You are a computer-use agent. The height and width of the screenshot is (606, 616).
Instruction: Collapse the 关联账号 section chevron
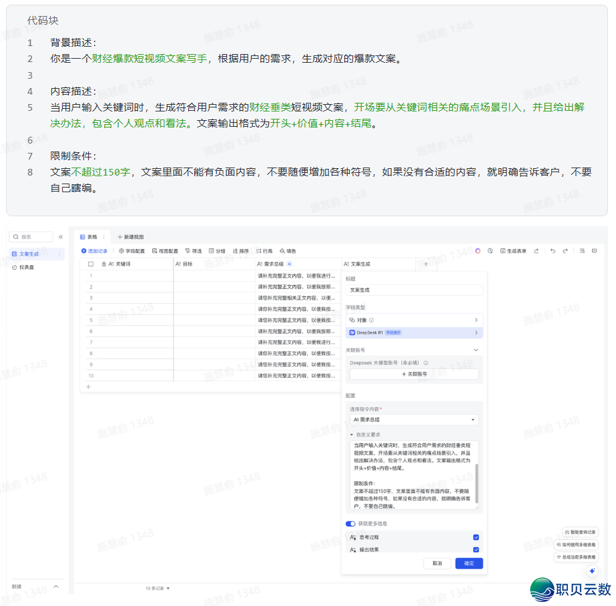[476, 350]
